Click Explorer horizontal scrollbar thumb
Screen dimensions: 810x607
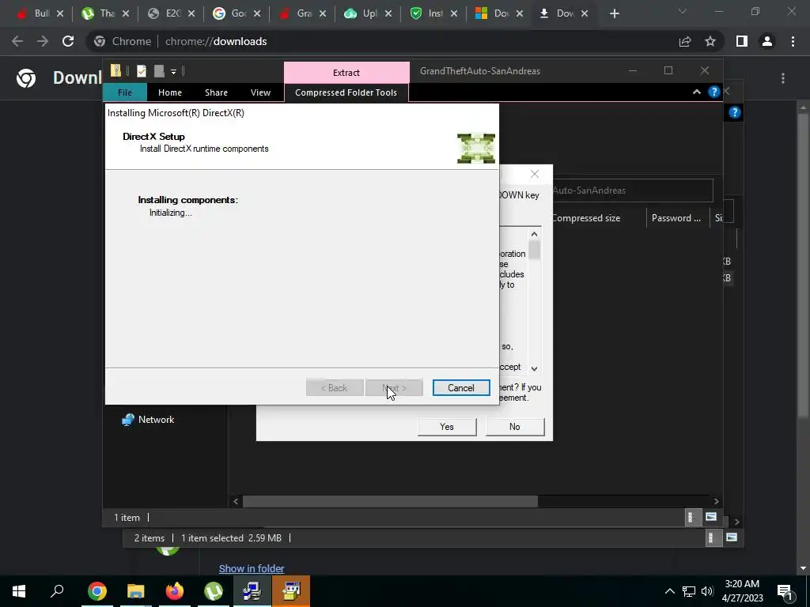coord(390,501)
